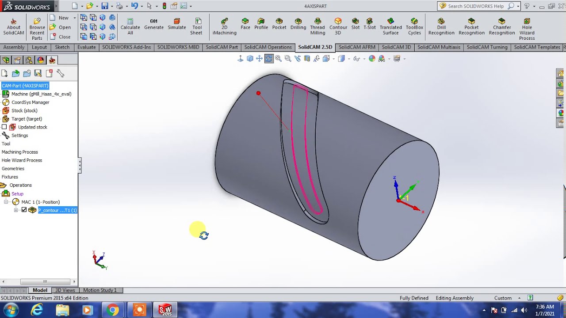The height and width of the screenshot is (318, 566).
Task: Switch to the SolidCAM Turning tab
Action: pyautogui.click(x=487, y=47)
